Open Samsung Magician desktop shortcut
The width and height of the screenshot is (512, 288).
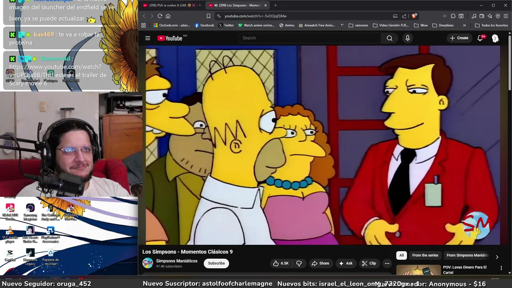pos(30,212)
